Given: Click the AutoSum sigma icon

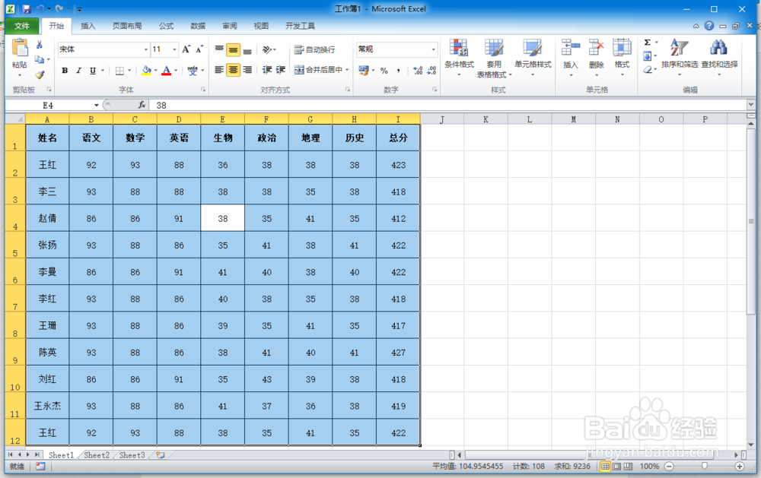Looking at the screenshot, I should [x=647, y=43].
